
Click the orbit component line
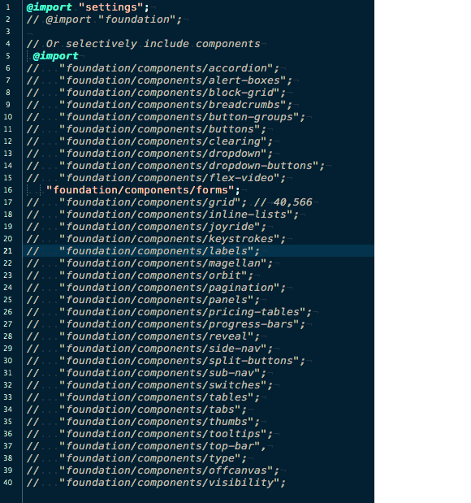pos(140,275)
